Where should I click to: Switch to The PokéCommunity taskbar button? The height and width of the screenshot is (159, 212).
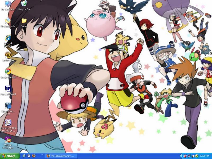(x=61, y=156)
